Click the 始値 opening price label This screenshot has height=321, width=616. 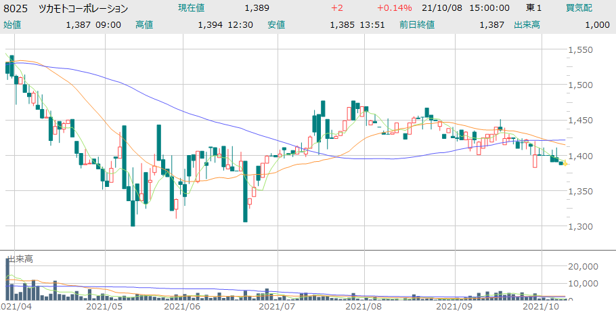tap(13, 24)
